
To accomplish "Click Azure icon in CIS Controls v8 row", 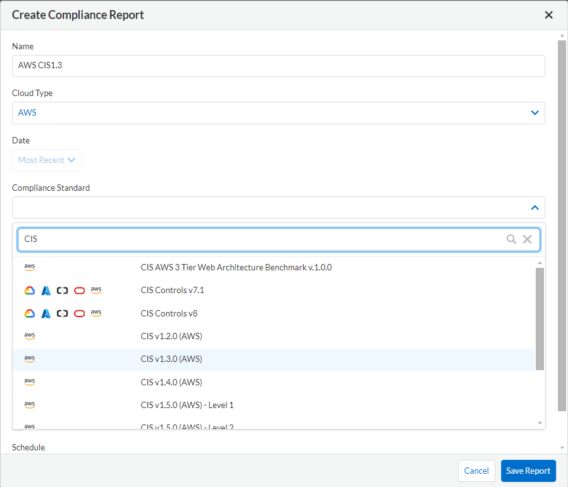I will (x=46, y=314).
